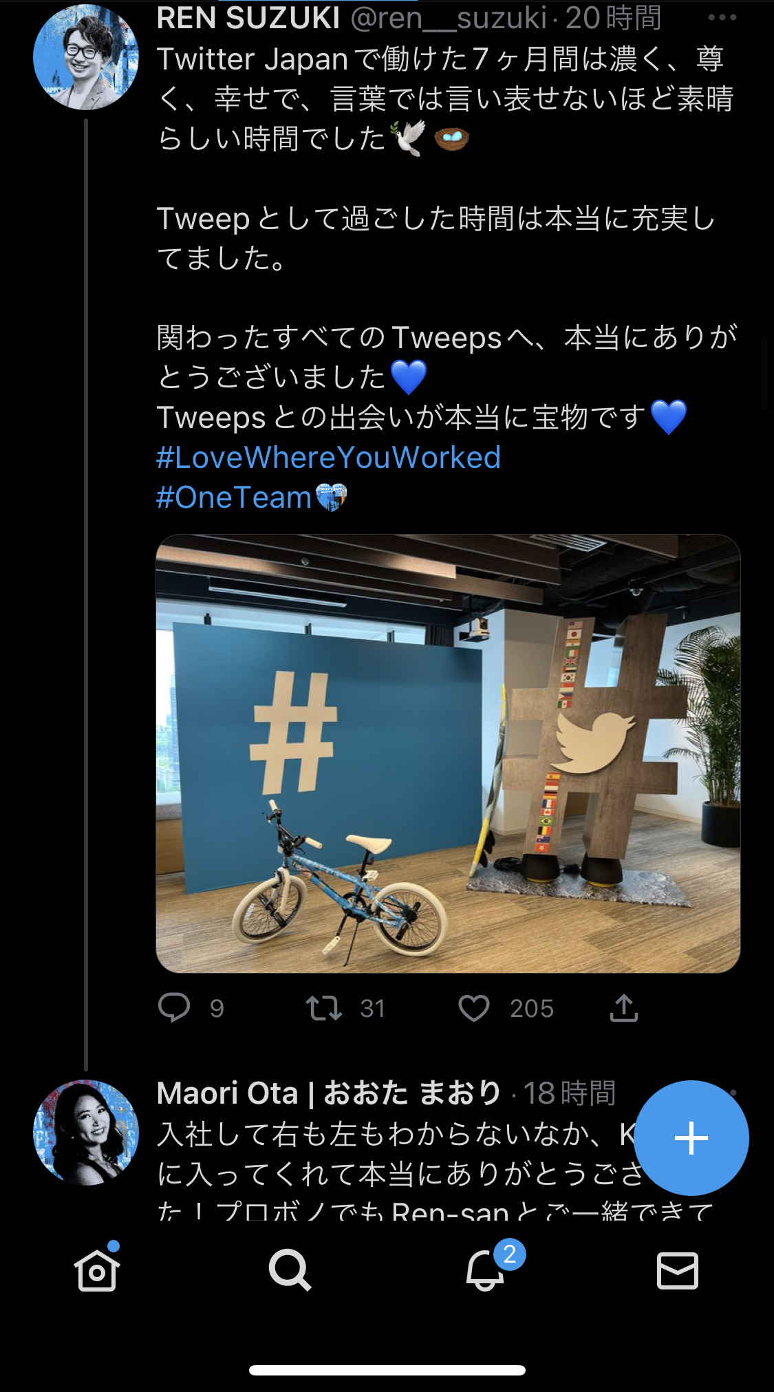Tap the share icon under the tweet
The height and width of the screenshot is (1392, 774).
point(624,1008)
